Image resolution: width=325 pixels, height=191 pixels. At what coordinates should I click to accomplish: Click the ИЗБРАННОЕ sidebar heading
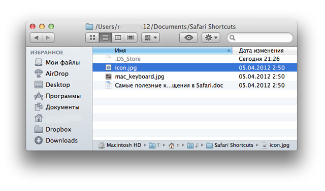[47, 53]
